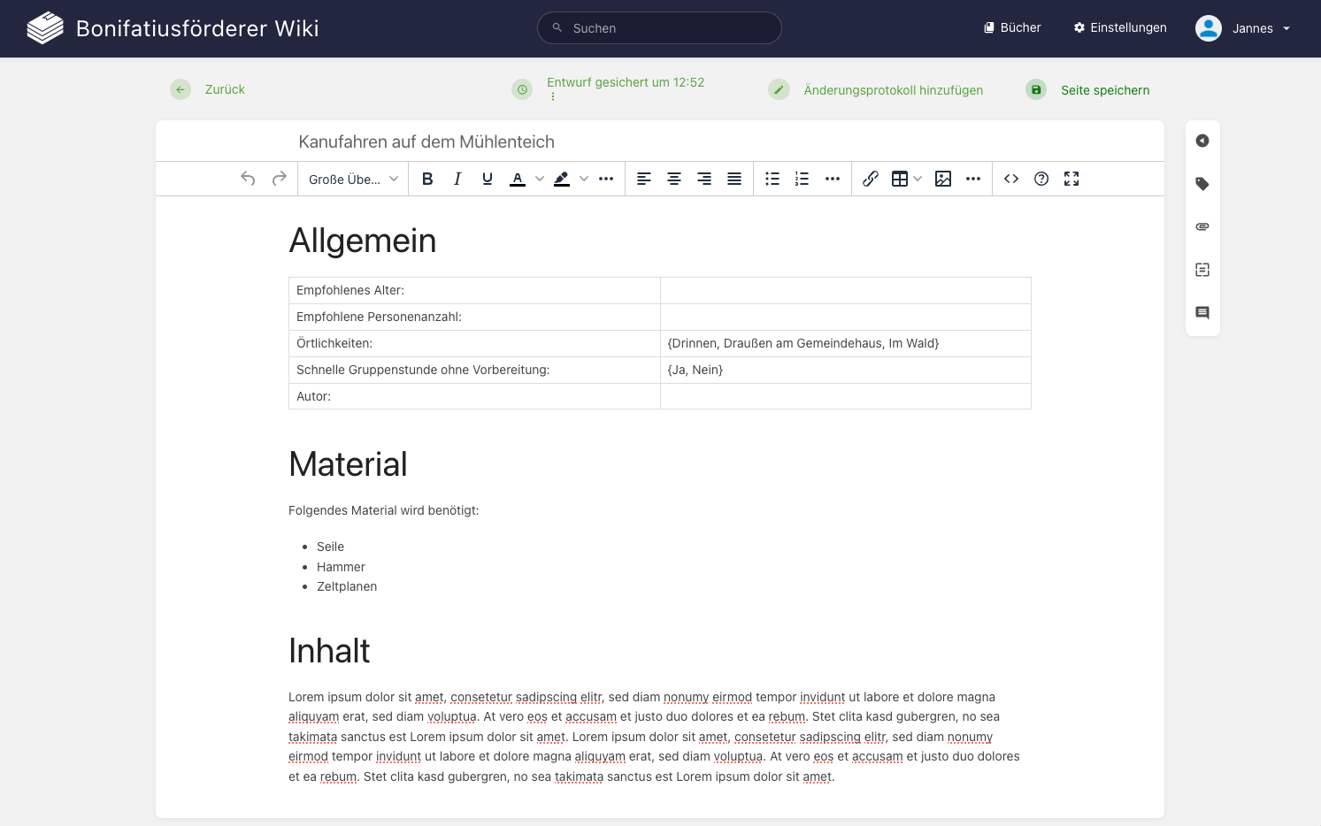Click the undo arrow icon
This screenshot has height=826, width=1321.
point(249,179)
